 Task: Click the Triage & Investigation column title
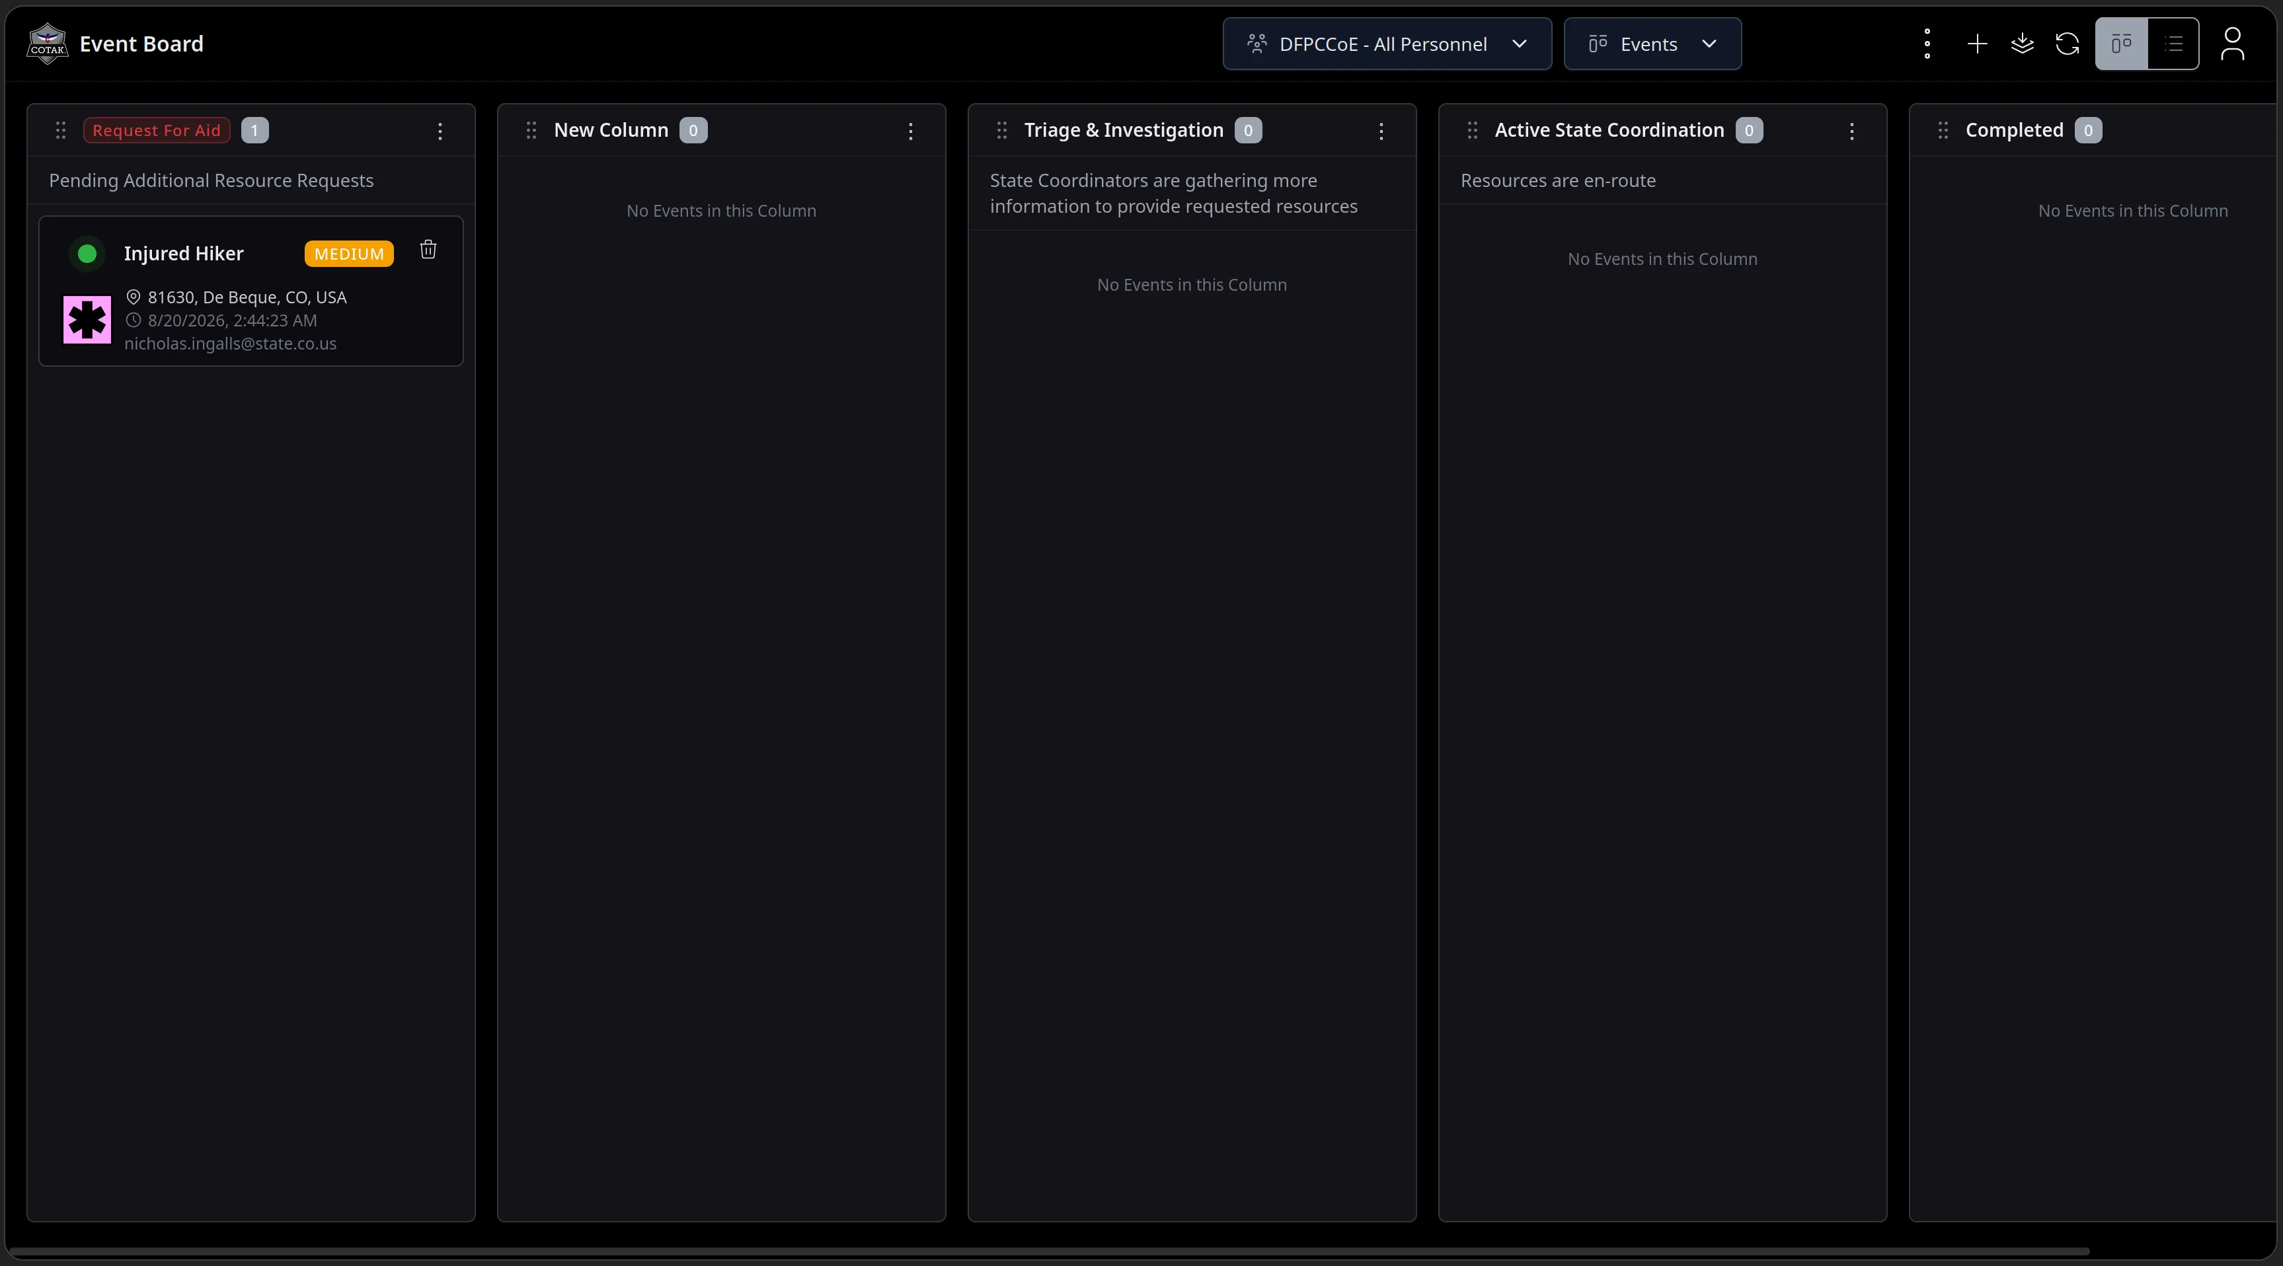pyautogui.click(x=1124, y=130)
